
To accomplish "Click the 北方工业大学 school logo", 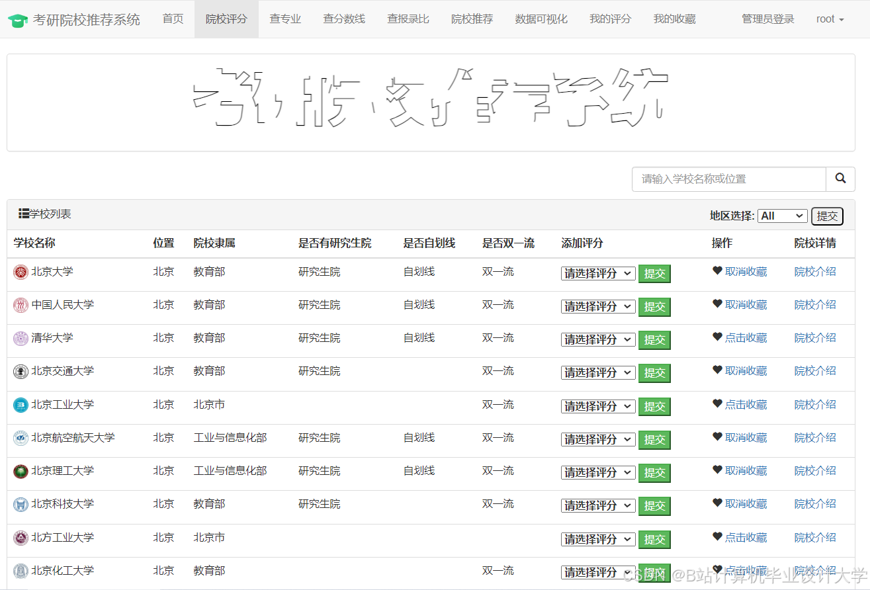I will (21, 538).
